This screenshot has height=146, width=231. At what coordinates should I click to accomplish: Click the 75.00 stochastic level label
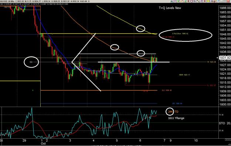click(x=221, y=115)
